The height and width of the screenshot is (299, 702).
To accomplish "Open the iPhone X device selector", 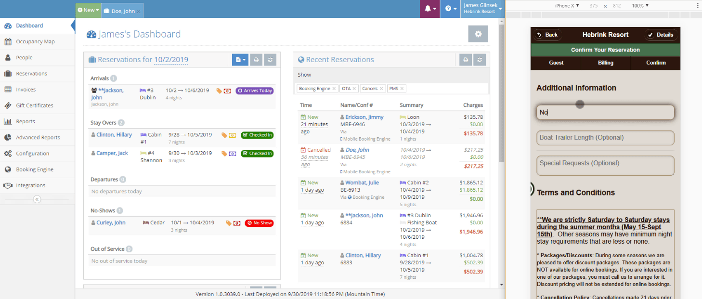I will [567, 6].
